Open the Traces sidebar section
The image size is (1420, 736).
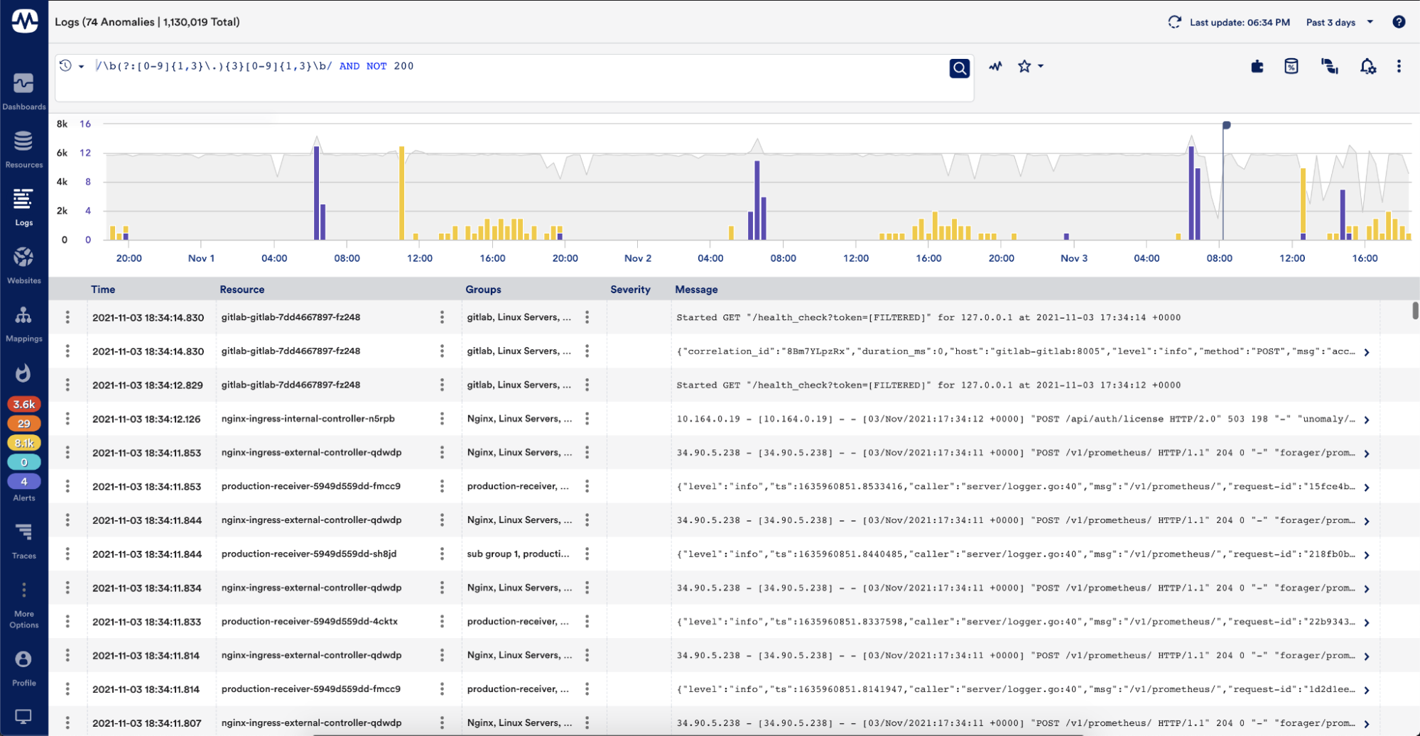pos(23,541)
